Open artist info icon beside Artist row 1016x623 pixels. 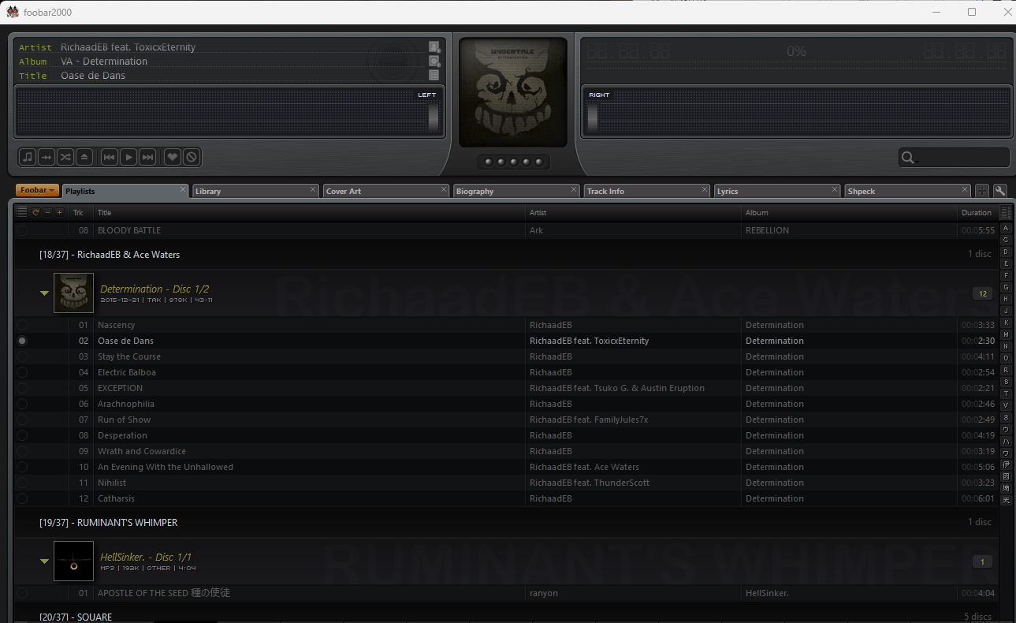click(434, 47)
